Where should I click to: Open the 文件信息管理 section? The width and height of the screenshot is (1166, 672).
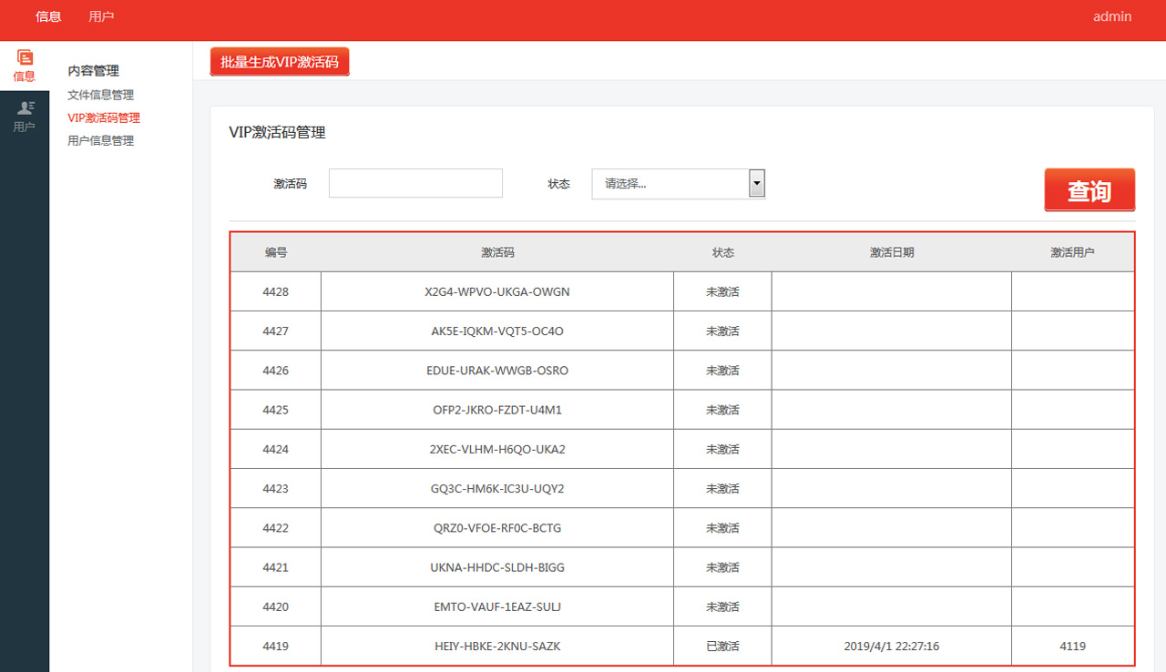point(99,94)
